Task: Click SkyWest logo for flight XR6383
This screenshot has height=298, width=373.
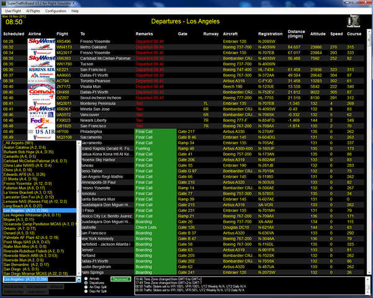Action: pyautogui.click(x=42, y=58)
